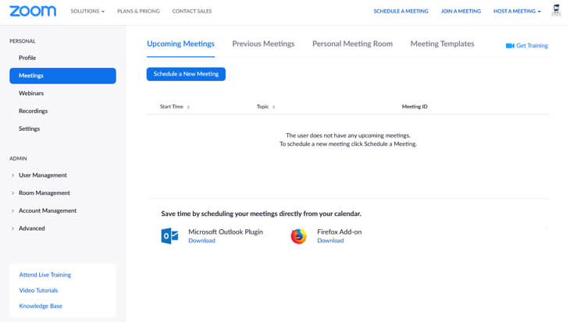Click the Microsoft Outlook Plugin title text
This screenshot has width=570, height=322.
[226, 232]
